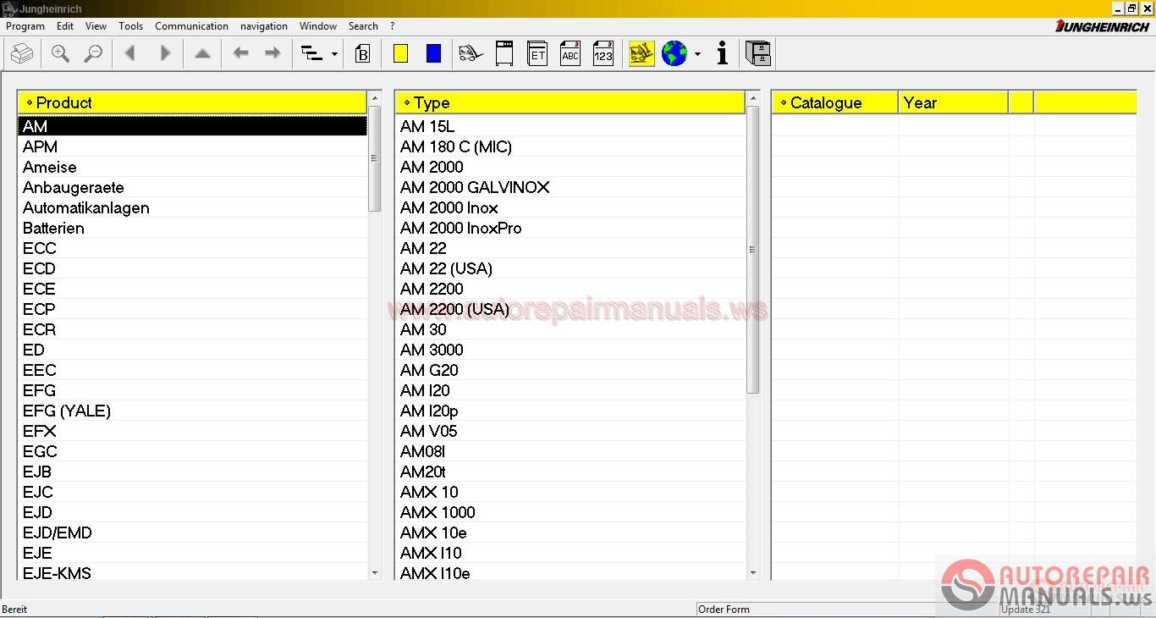Screen dimensions: 1156x618
Task: Click the blue square toolbar button
Action: 434,53
